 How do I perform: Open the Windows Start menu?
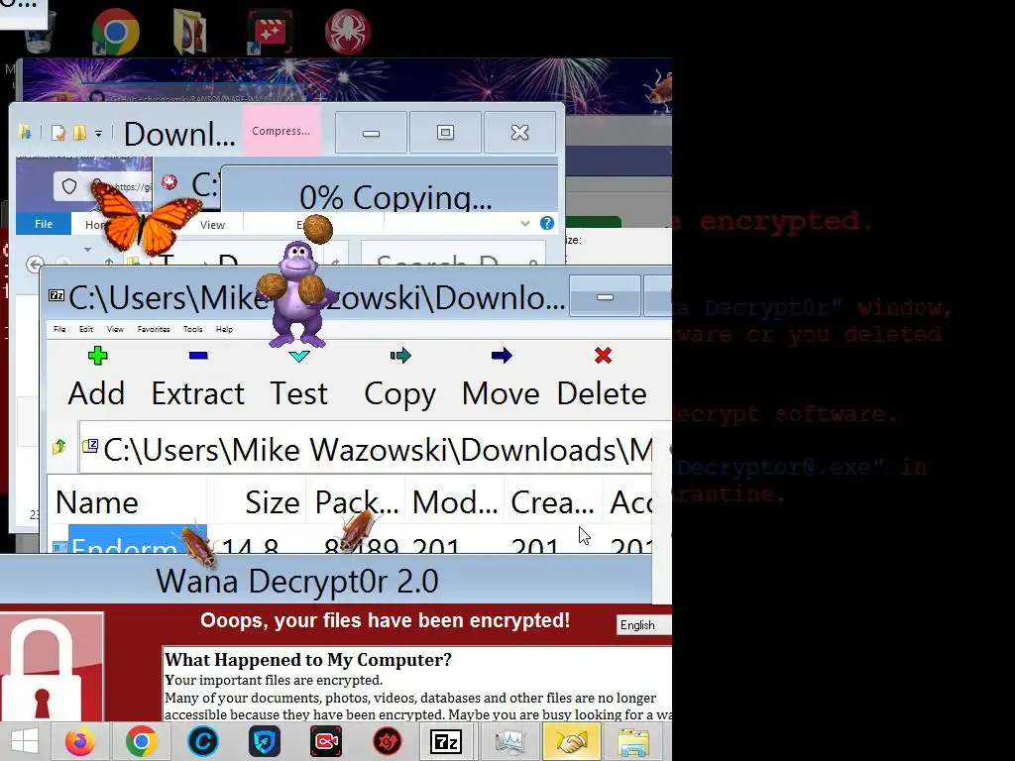pyautogui.click(x=25, y=741)
